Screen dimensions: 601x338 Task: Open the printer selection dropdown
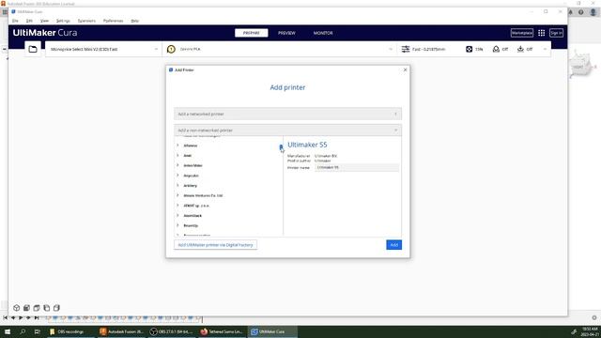(x=103, y=49)
